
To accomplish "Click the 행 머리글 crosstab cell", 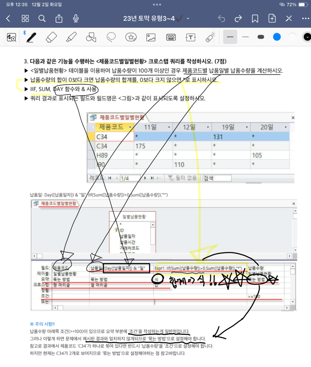I will pos(71,285).
